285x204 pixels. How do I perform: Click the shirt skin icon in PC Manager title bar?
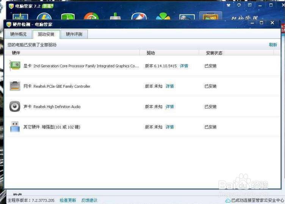[229, 5]
